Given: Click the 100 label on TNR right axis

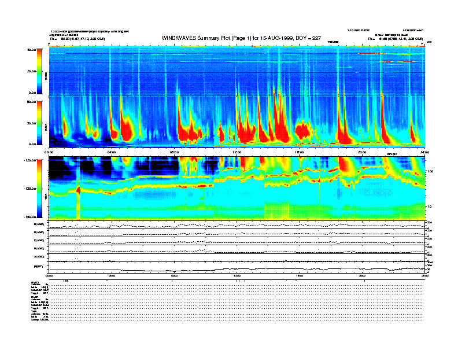Looking at the screenshot, I should coord(430,171).
